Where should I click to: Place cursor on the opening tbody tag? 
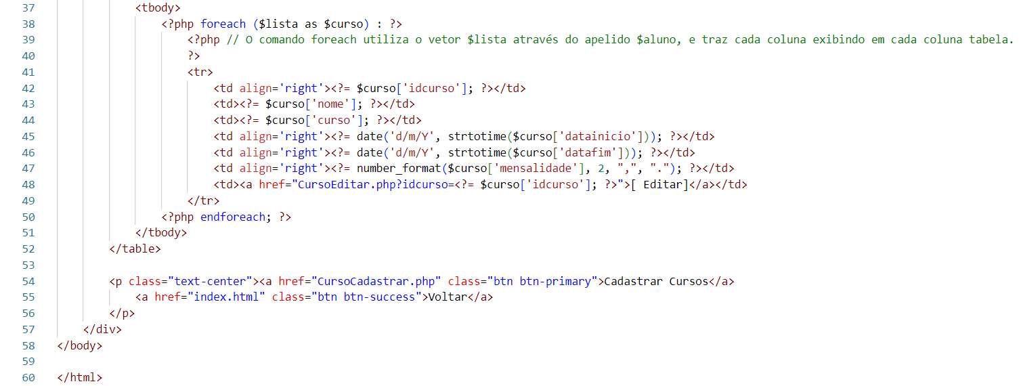tap(158, 7)
